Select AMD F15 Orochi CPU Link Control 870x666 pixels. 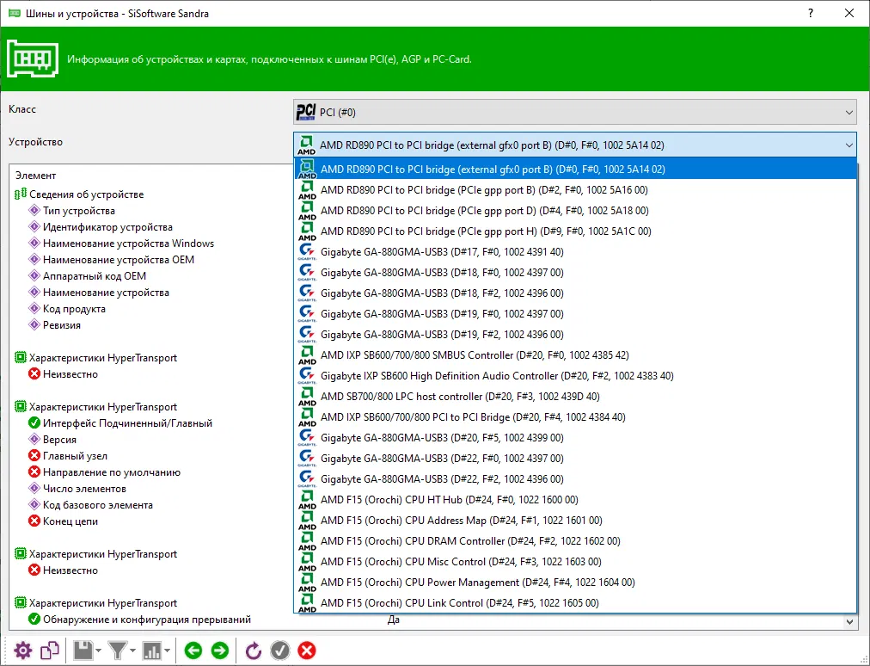pos(575,602)
